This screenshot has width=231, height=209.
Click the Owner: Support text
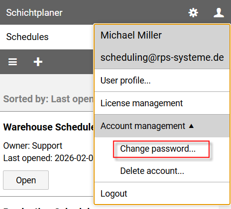33,146
